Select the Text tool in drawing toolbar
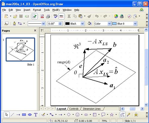Image resolution: width=149 pixels, height=123 pixels. point(36,115)
